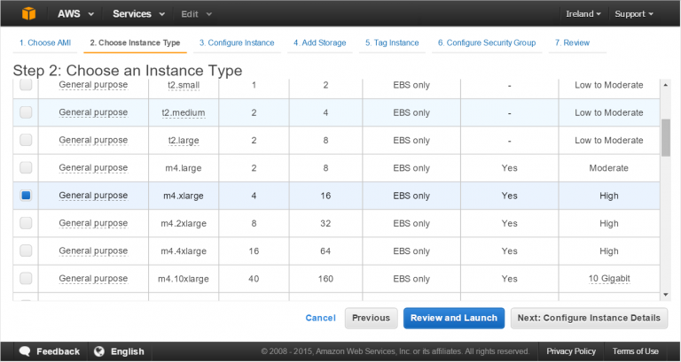This screenshot has width=681, height=362.
Task: Click the 10 Gigabit network value
Action: tap(609, 279)
